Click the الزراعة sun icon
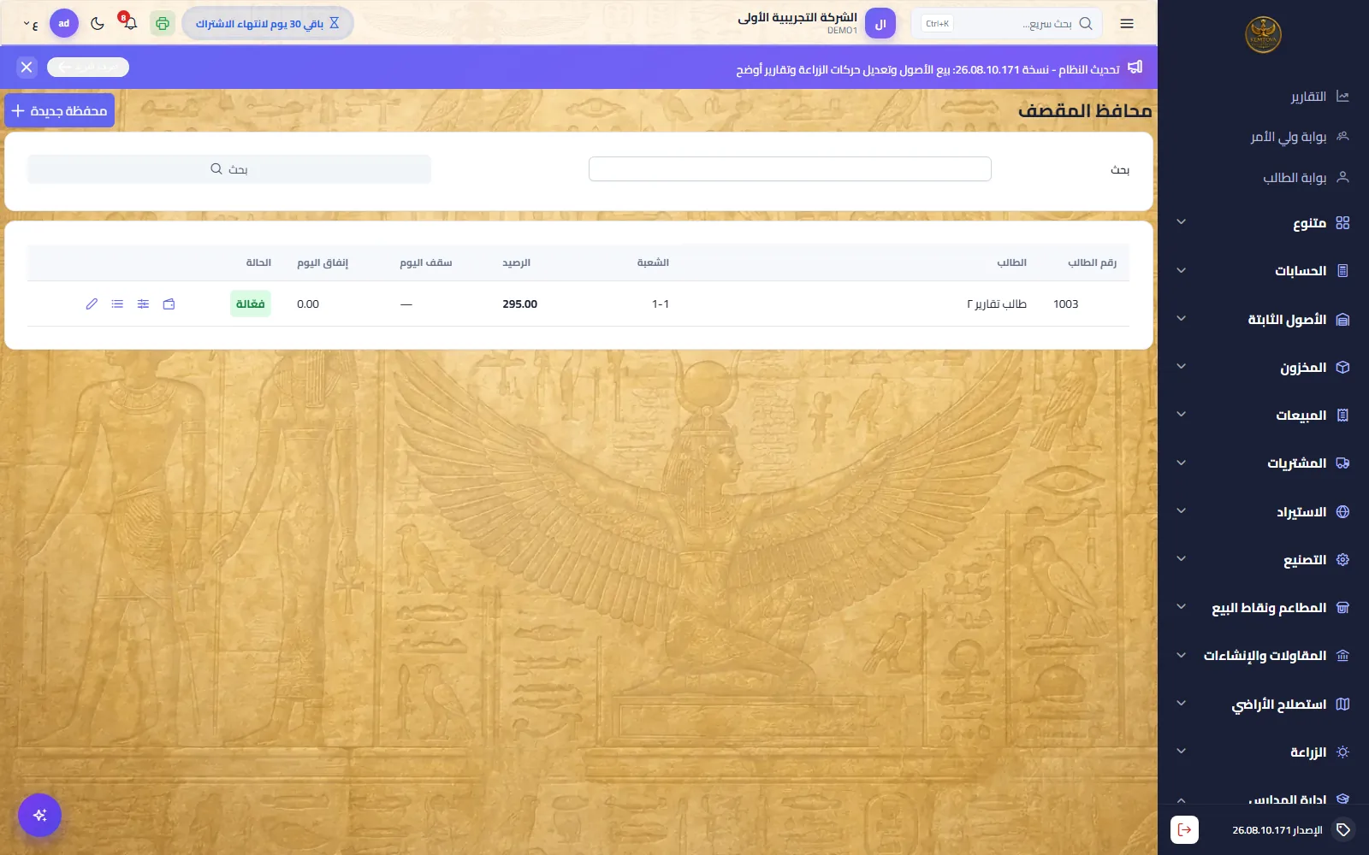 (1342, 752)
